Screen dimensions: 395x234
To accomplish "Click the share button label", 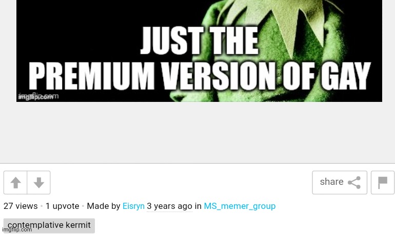I will click(331, 182).
